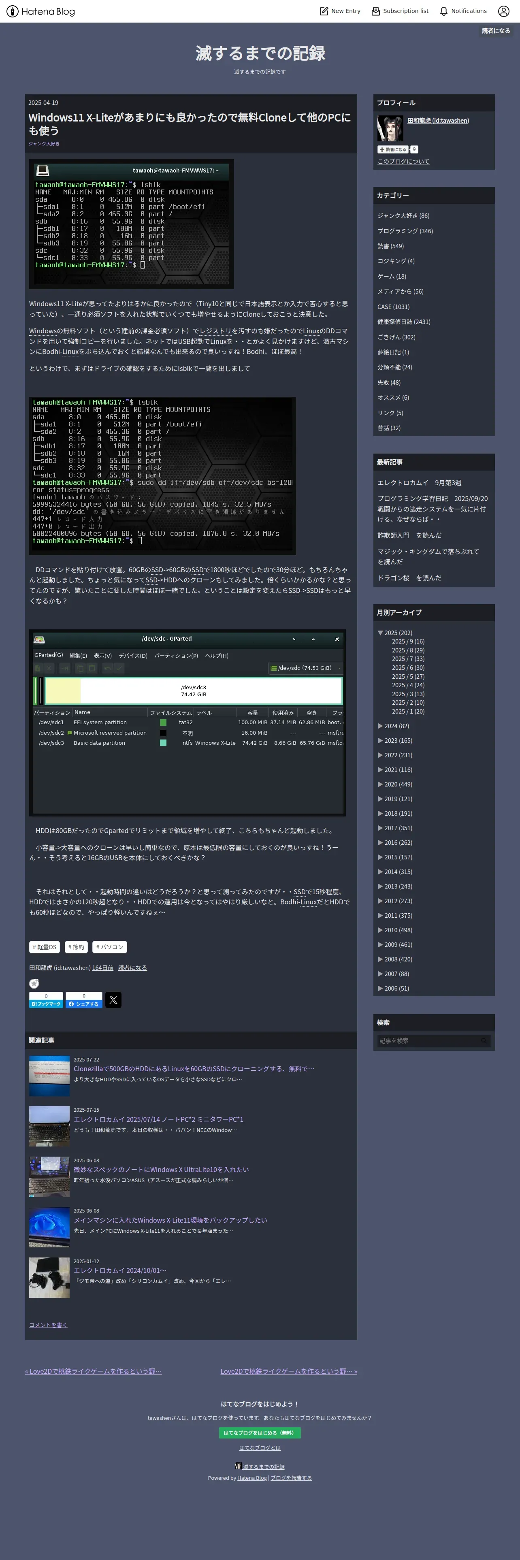Open the 2025-04-19 date link above the title
Image resolution: width=520 pixels, height=1560 pixels.
tap(44, 103)
